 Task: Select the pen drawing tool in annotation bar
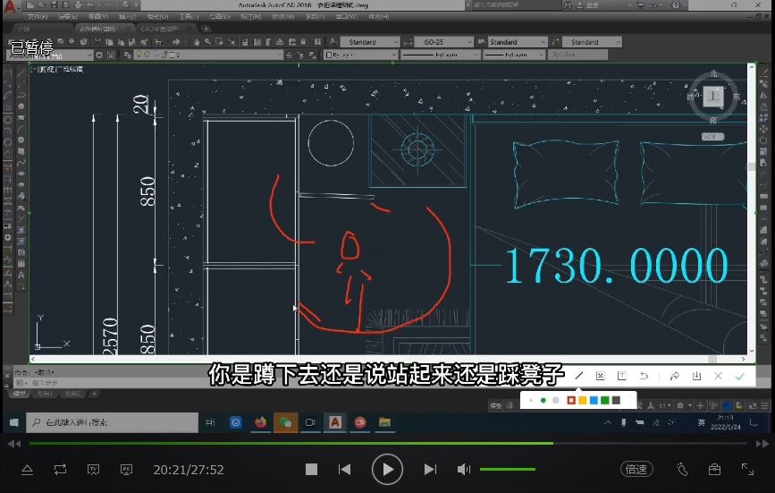pyautogui.click(x=578, y=376)
